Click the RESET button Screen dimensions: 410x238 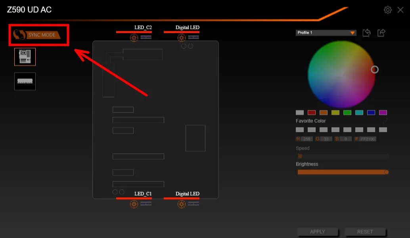click(x=365, y=232)
